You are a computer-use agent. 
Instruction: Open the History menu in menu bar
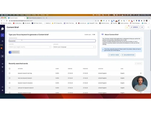click(x=22, y=15)
